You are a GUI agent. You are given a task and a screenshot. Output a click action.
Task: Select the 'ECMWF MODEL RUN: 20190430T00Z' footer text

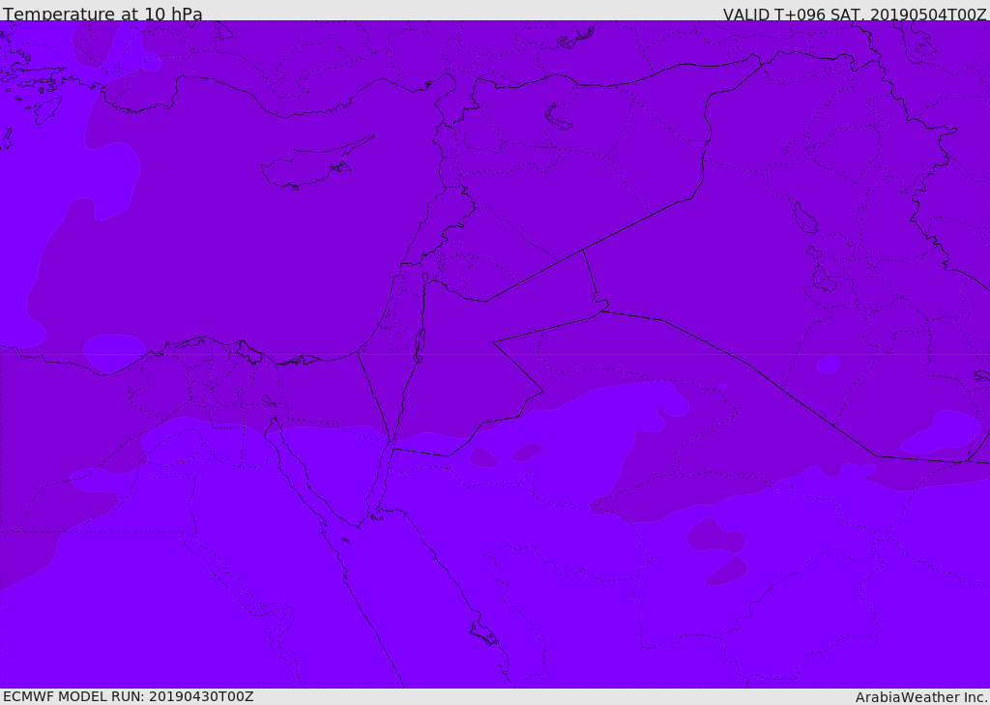tap(129, 696)
